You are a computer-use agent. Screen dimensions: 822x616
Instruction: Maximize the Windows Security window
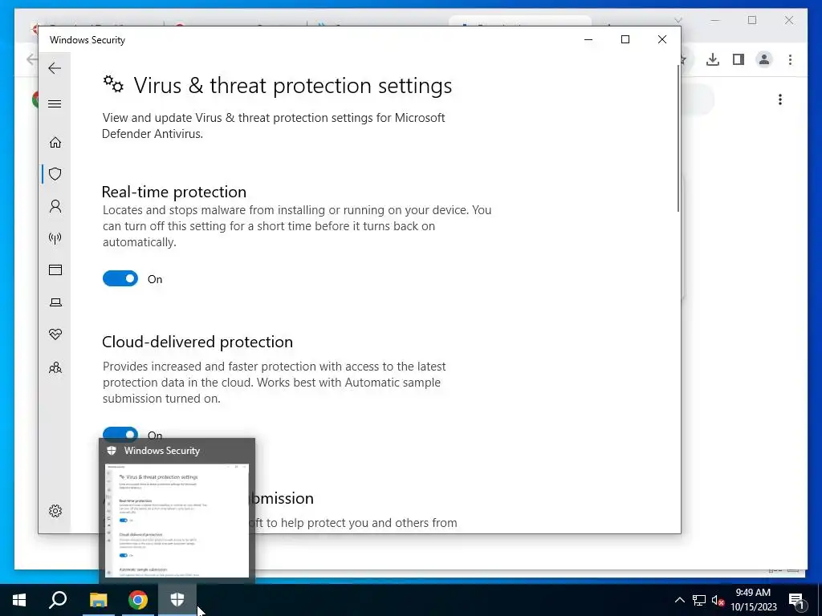625,40
